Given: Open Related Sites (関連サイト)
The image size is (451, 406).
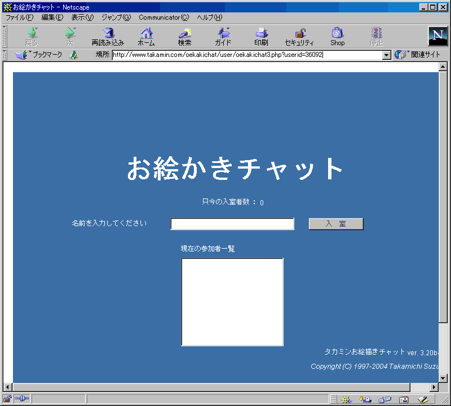Looking at the screenshot, I should point(417,55).
